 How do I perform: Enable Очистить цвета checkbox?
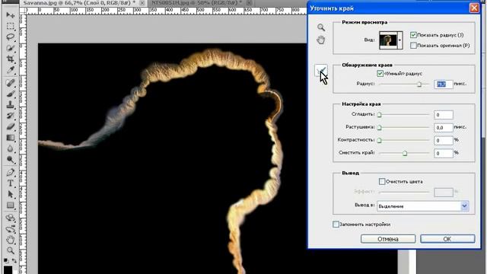click(382, 181)
